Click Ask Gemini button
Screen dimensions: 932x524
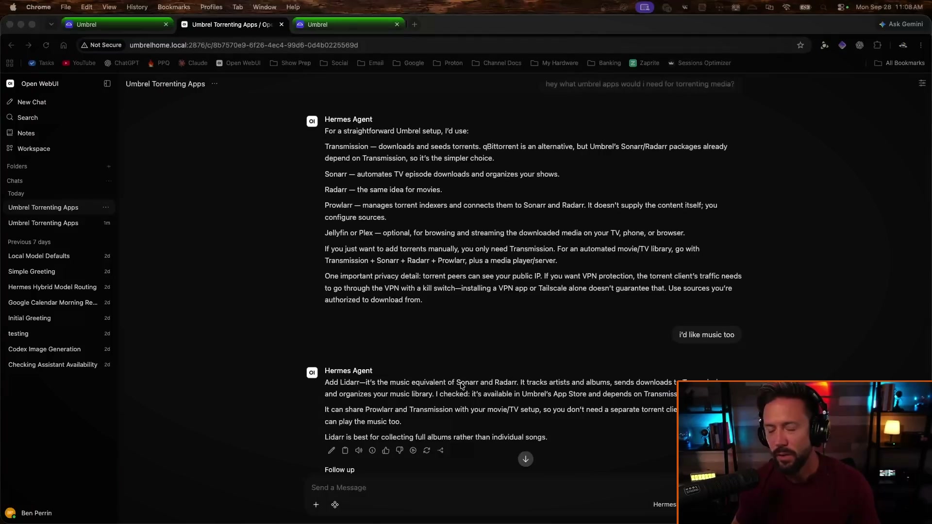tap(901, 24)
